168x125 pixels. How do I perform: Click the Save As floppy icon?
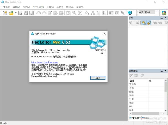tap(26, 13)
